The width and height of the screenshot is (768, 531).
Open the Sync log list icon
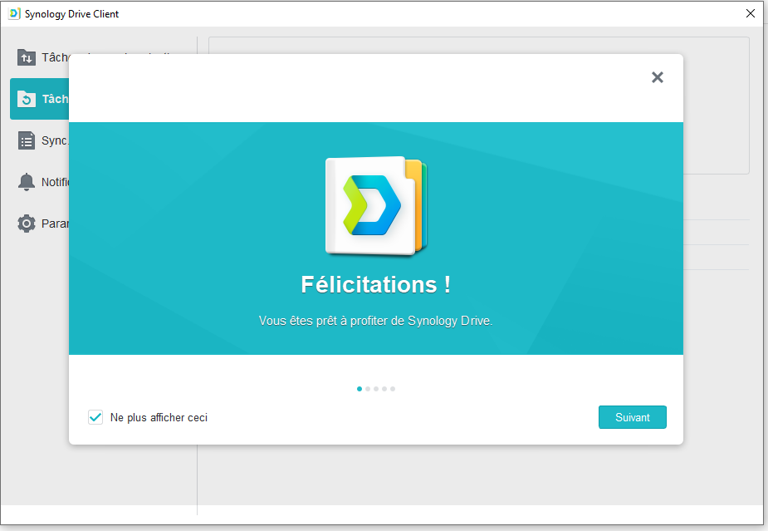click(x=27, y=140)
